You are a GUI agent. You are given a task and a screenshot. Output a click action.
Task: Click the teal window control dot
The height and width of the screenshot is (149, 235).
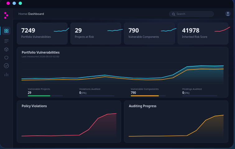20,3
